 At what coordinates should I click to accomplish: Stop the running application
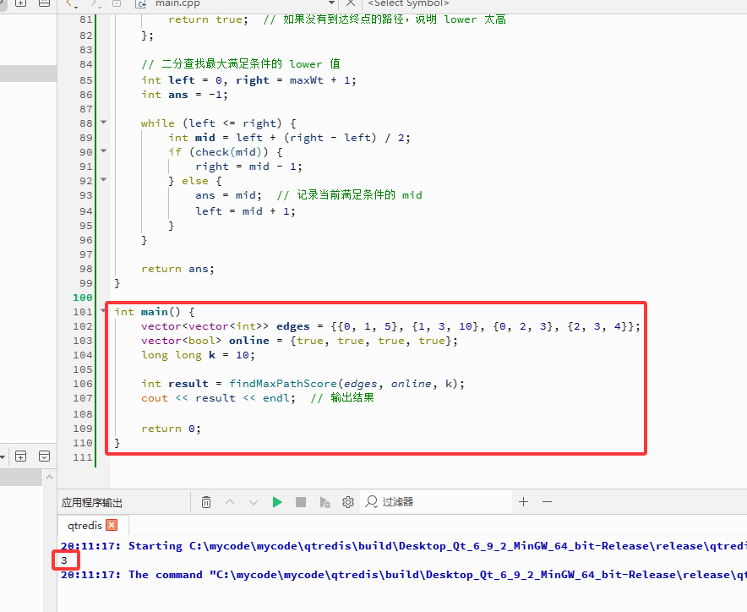[301, 502]
